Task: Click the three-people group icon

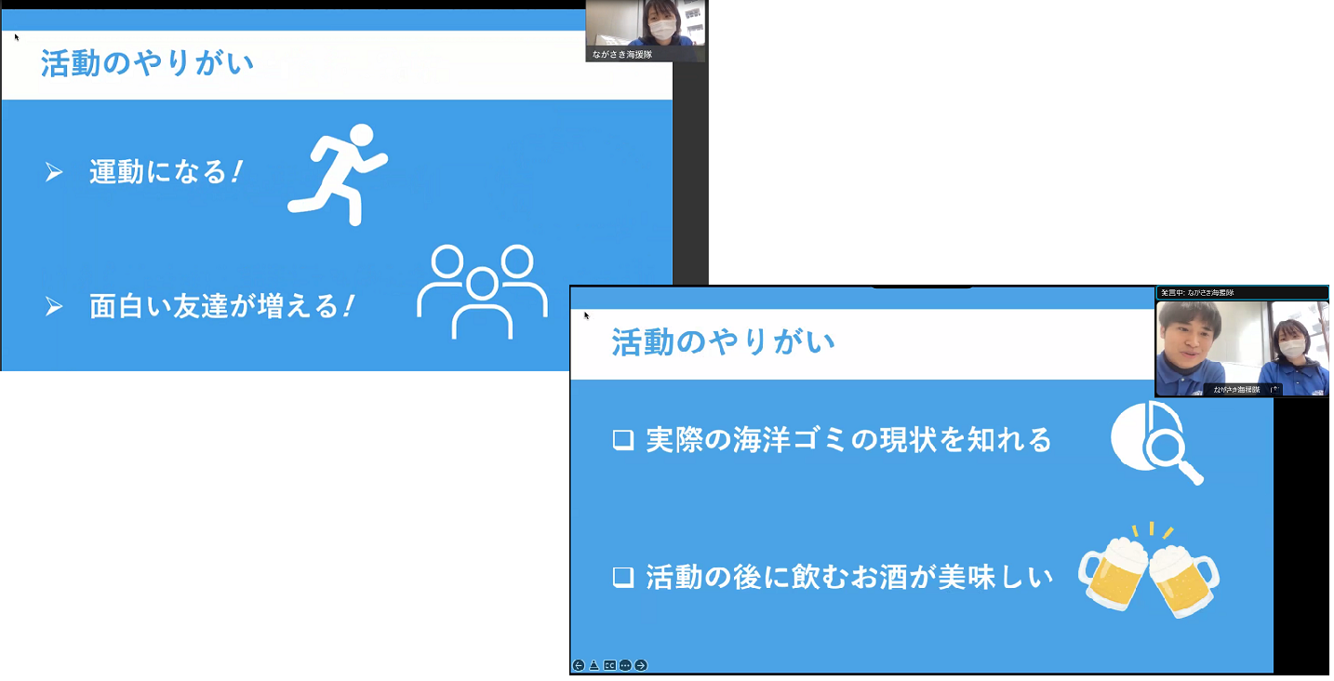Action: [481, 291]
